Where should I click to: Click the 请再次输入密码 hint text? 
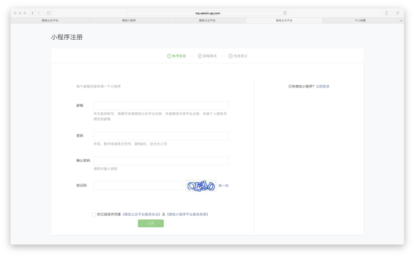tap(105, 169)
